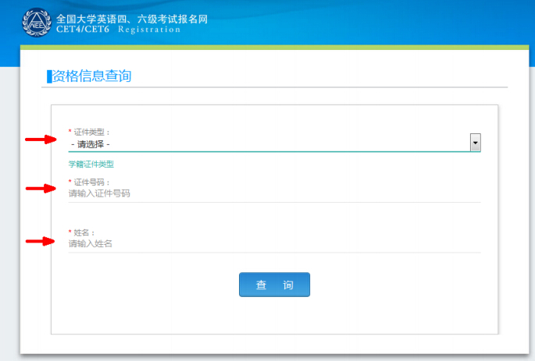Click the red asterisk before 姓名
535x361 pixels.
[70, 232]
